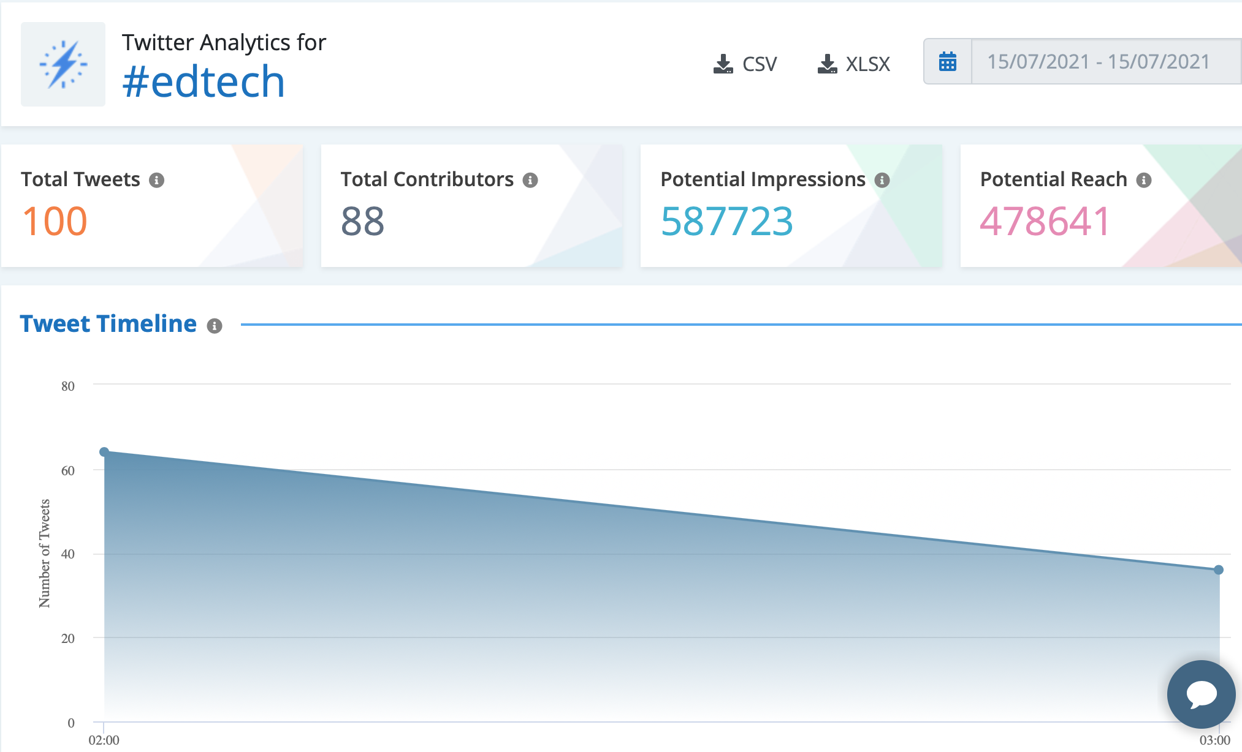Click the Potential Impressions value 587723
Image resolution: width=1242 pixels, height=752 pixels.
click(x=726, y=221)
